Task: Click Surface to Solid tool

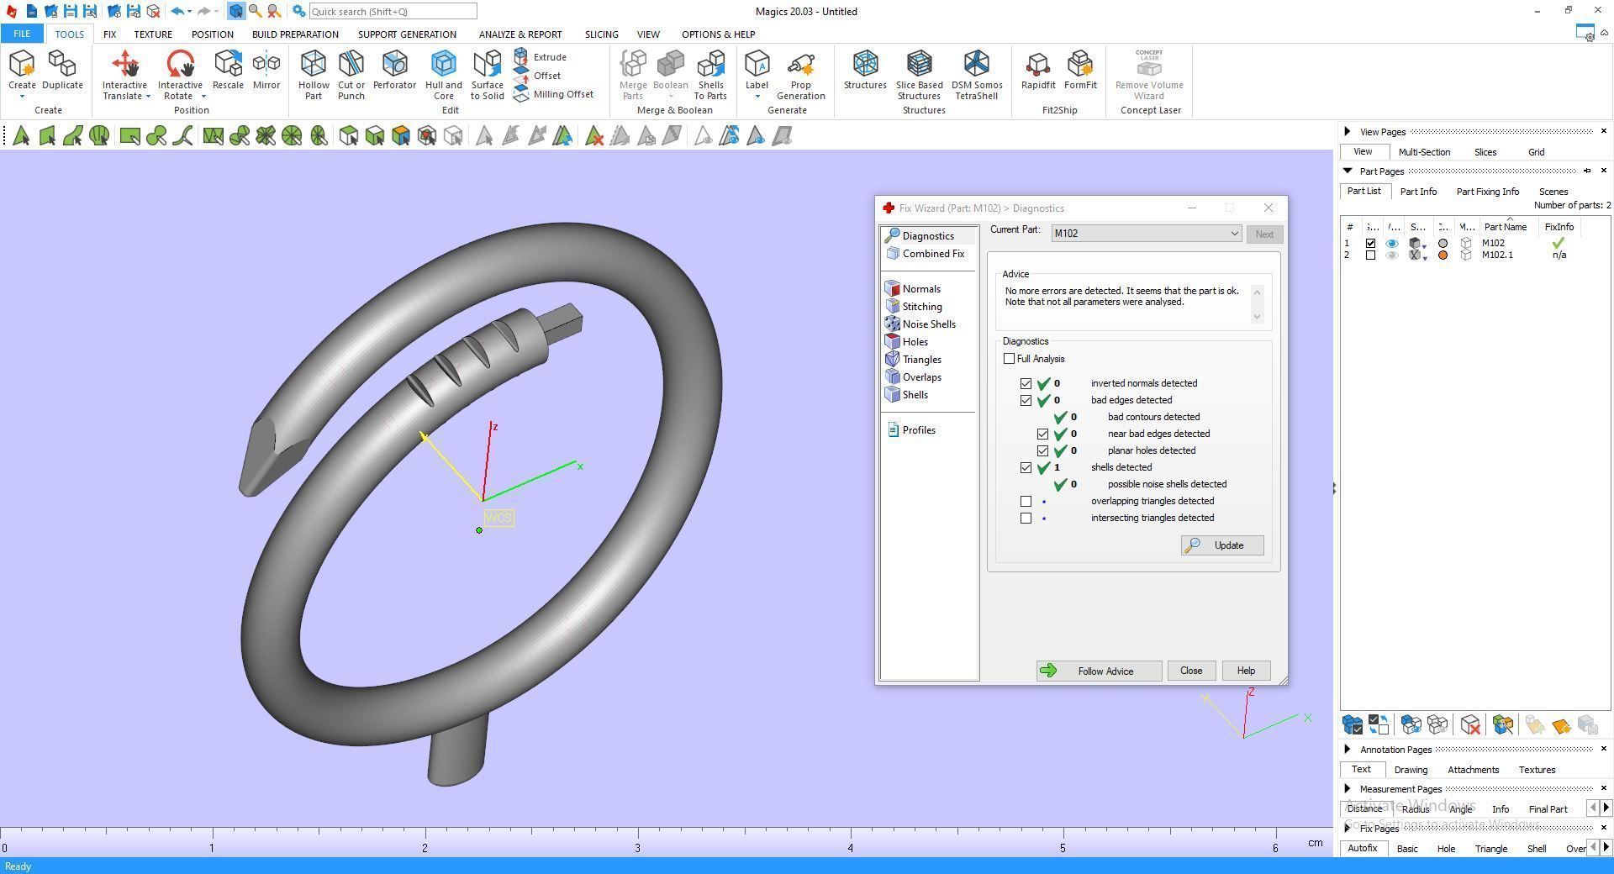Action: 488,74
